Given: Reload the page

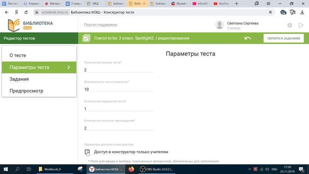Looking at the screenshot, I should (26, 12).
